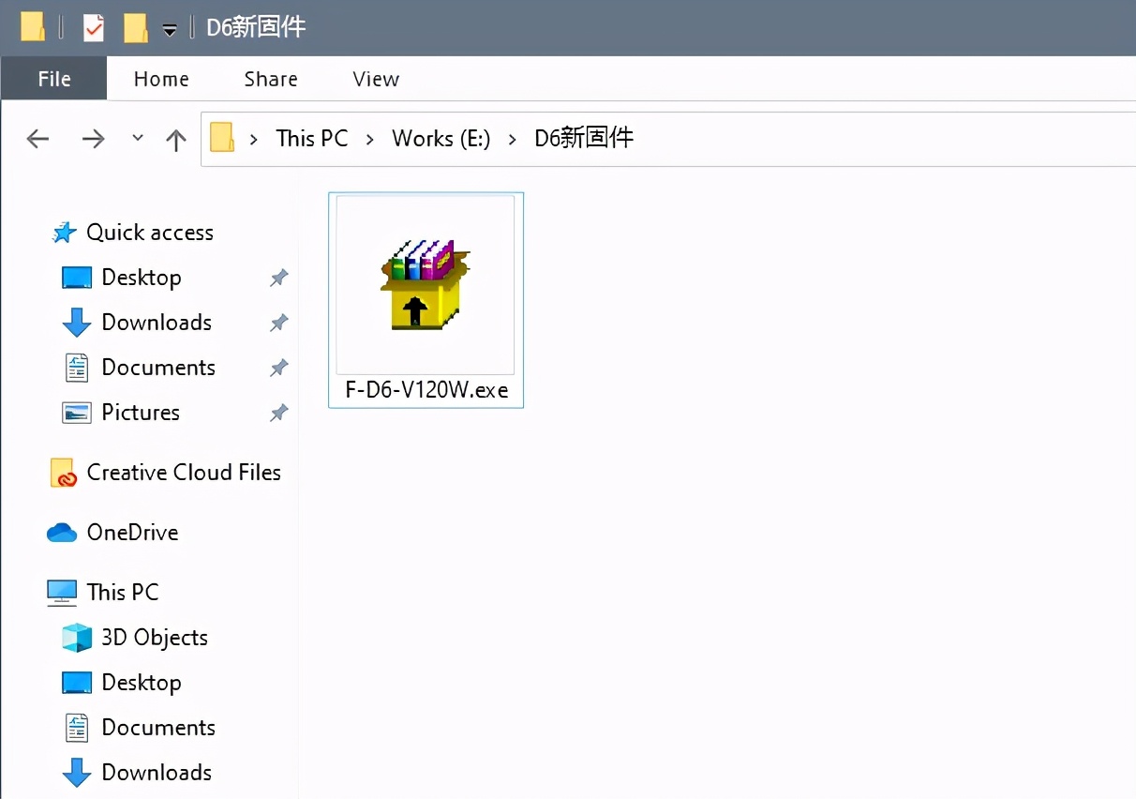Viewport: 1136px width, 799px height.
Task: Open Desktop under This PC
Action: [x=142, y=683]
